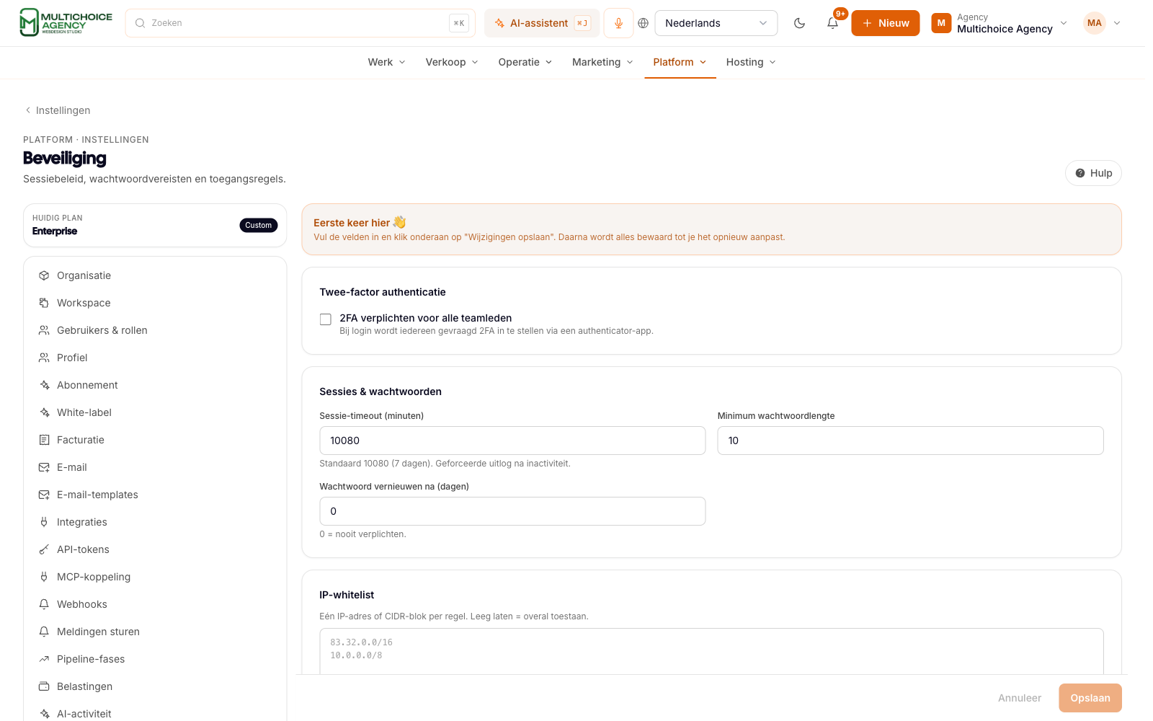Expand the Multichoice Agency account switcher
The width and height of the screenshot is (1153, 721).
point(1000,23)
